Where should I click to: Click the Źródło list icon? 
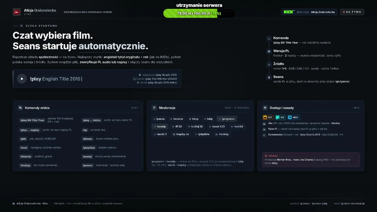(x=269, y=64)
